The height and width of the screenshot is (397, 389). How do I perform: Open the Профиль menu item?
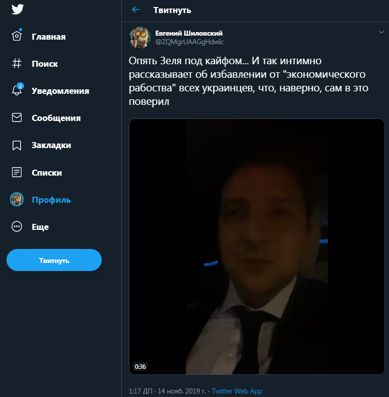click(x=51, y=200)
